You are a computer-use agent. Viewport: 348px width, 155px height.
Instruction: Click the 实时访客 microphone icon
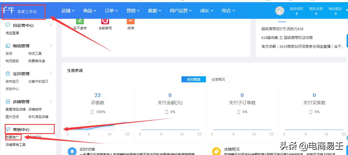pos(72,151)
